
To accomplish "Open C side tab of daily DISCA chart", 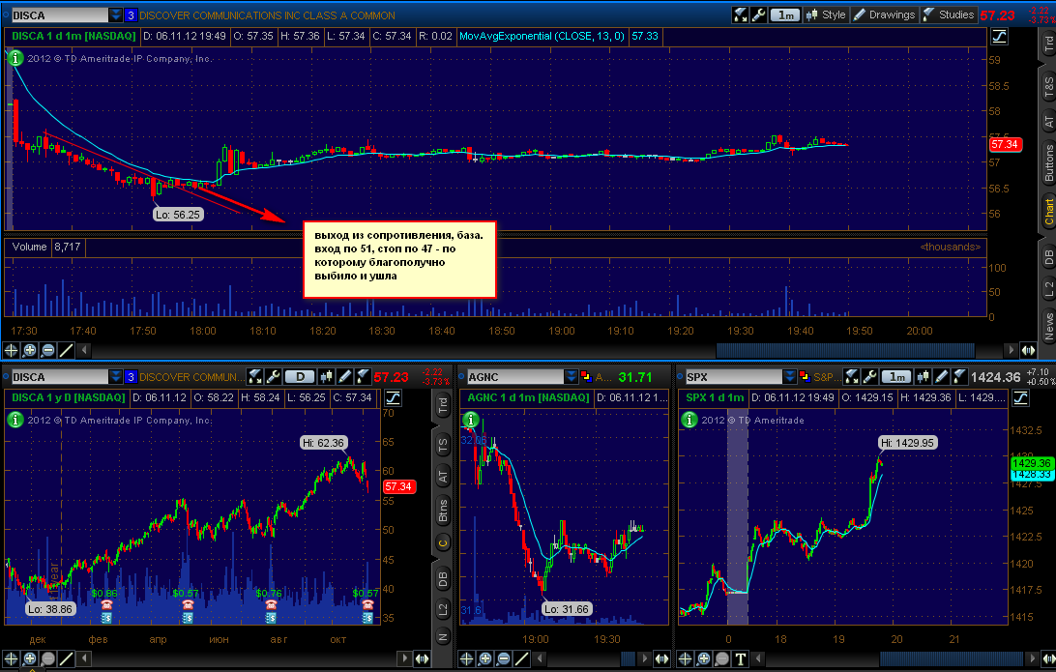I will point(443,543).
